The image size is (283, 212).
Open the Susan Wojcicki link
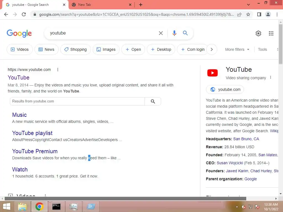click(230, 163)
